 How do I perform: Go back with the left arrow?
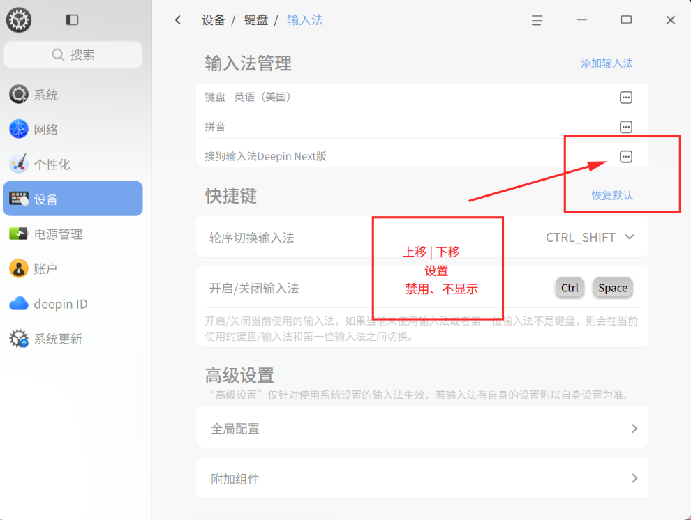pos(177,20)
